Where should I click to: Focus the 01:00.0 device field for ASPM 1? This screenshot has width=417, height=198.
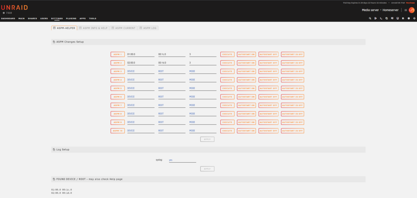[141, 54]
